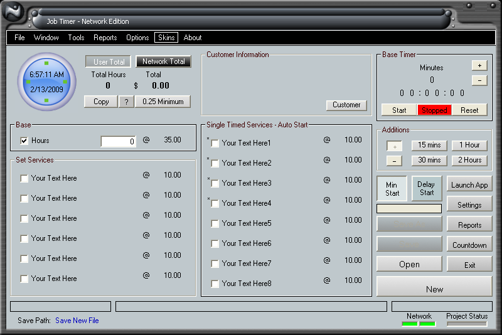
Task: Open the Customer button
Action: (346, 105)
